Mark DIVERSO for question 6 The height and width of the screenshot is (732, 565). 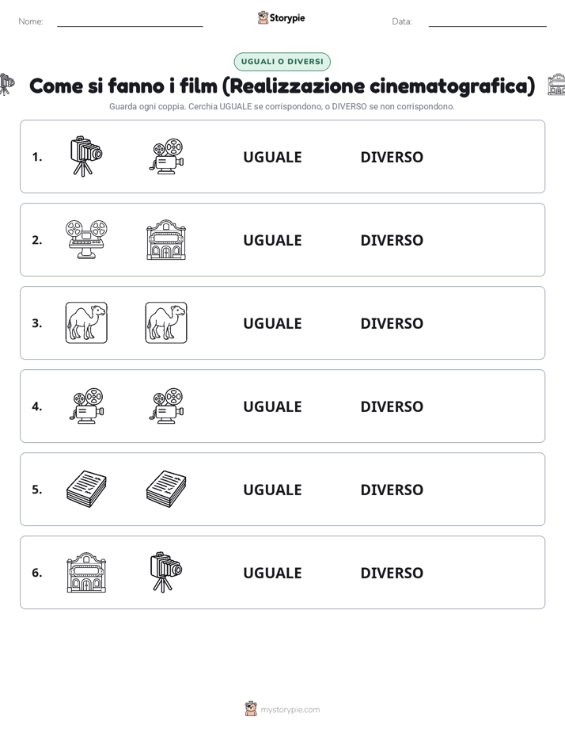click(x=392, y=573)
